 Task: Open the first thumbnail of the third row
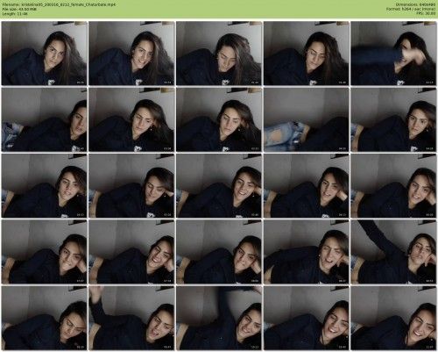tap(44, 185)
